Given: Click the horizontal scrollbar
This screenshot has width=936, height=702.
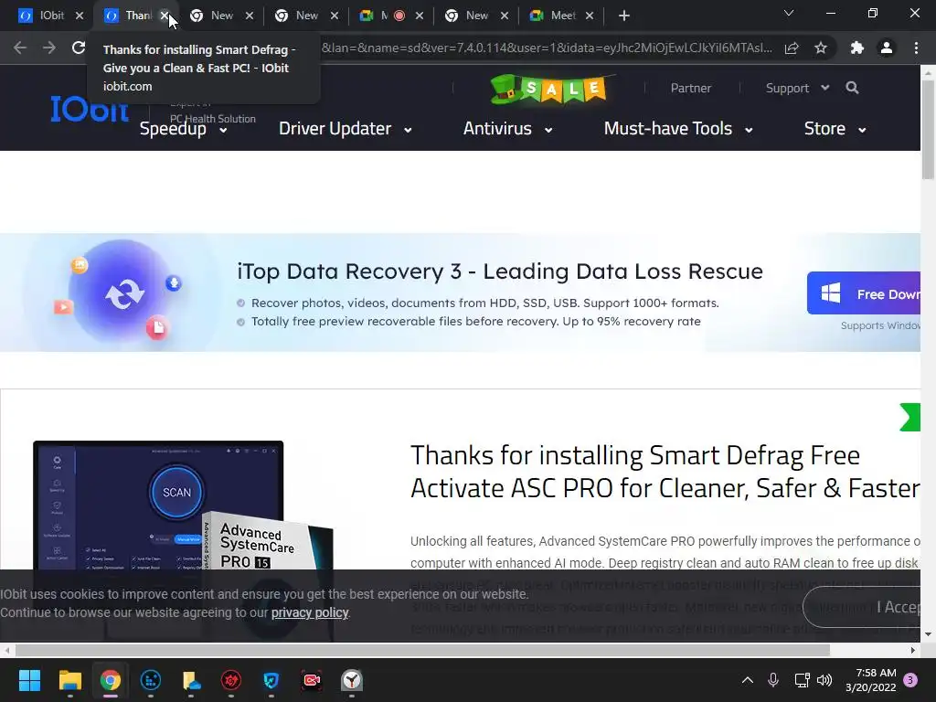Looking at the screenshot, I should (x=422, y=650).
